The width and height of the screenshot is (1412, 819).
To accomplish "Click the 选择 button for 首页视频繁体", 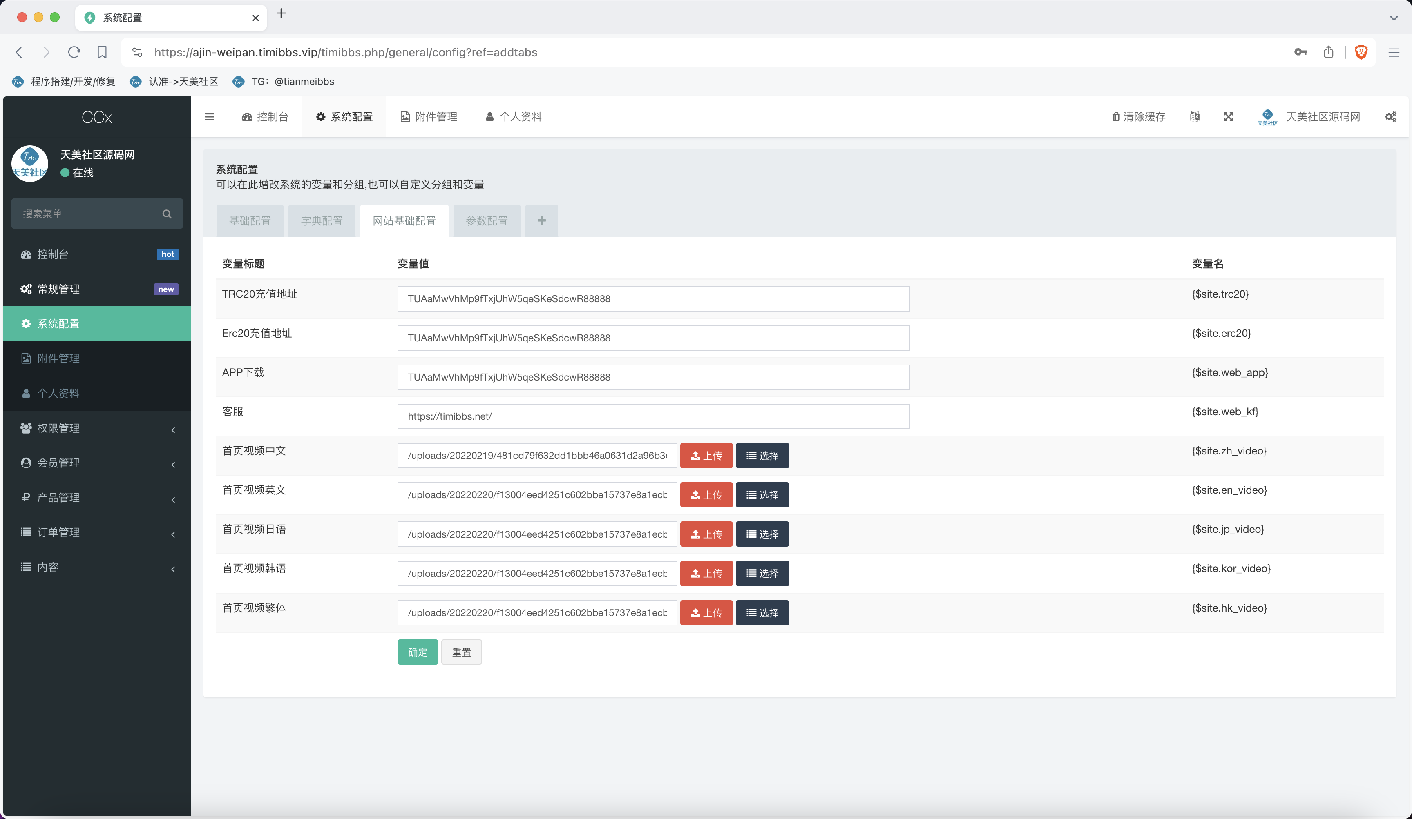I will pos(762,613).
